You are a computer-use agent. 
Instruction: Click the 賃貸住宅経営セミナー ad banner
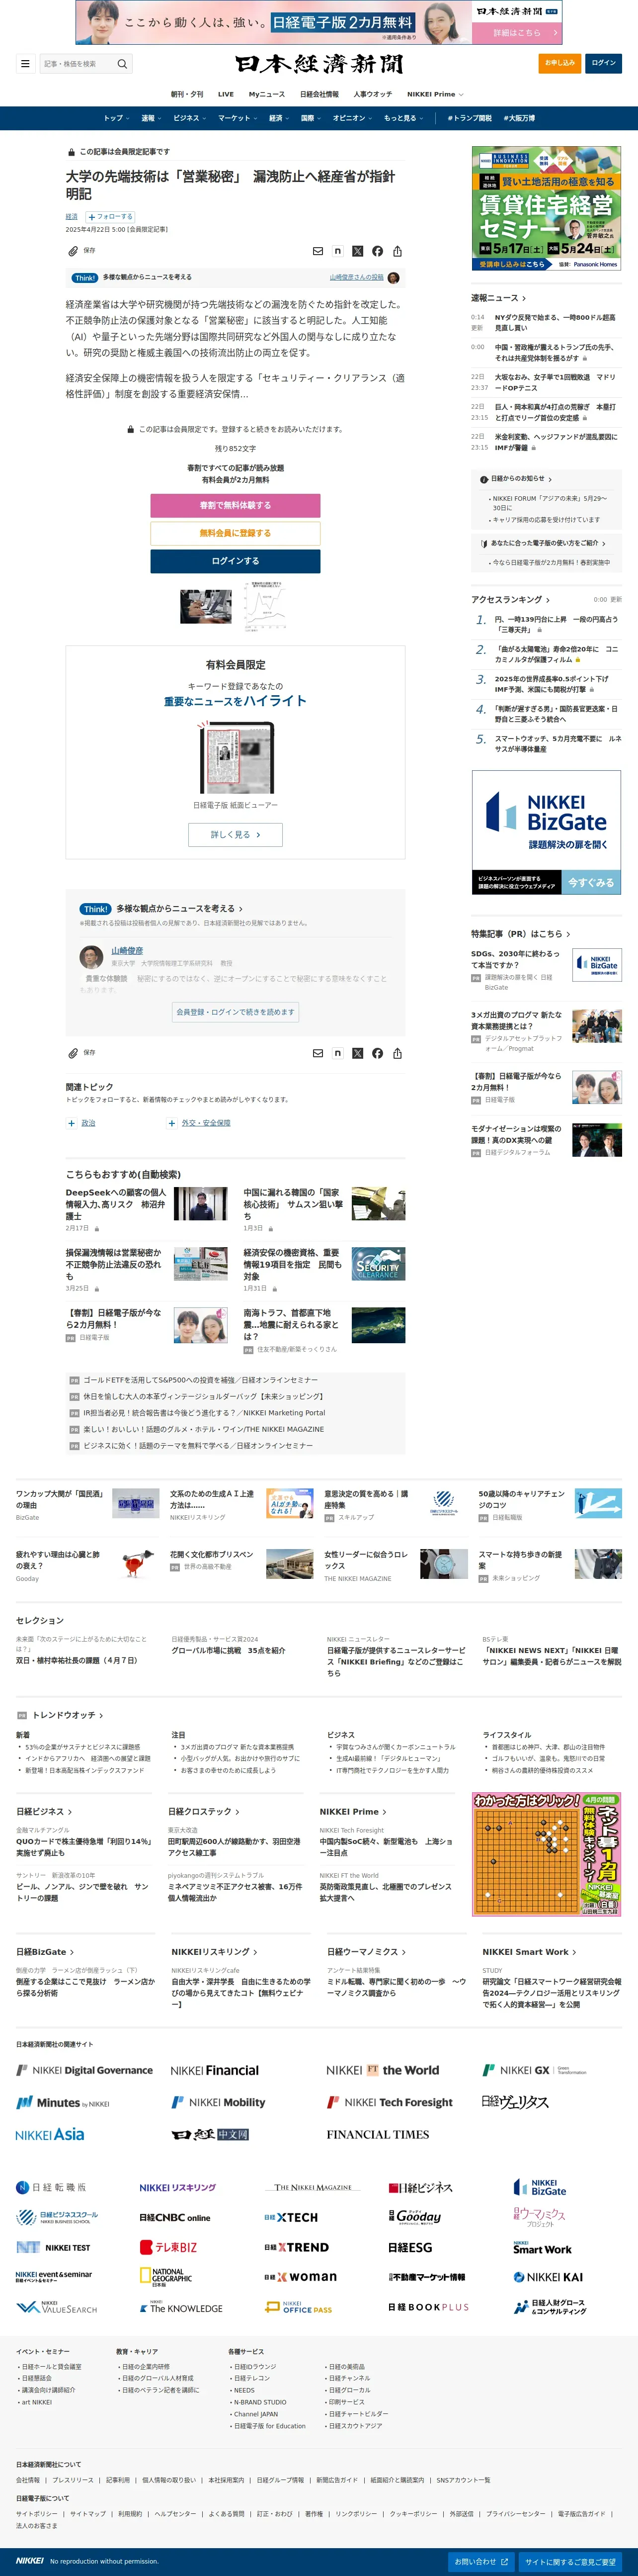[x=546, y=208]
